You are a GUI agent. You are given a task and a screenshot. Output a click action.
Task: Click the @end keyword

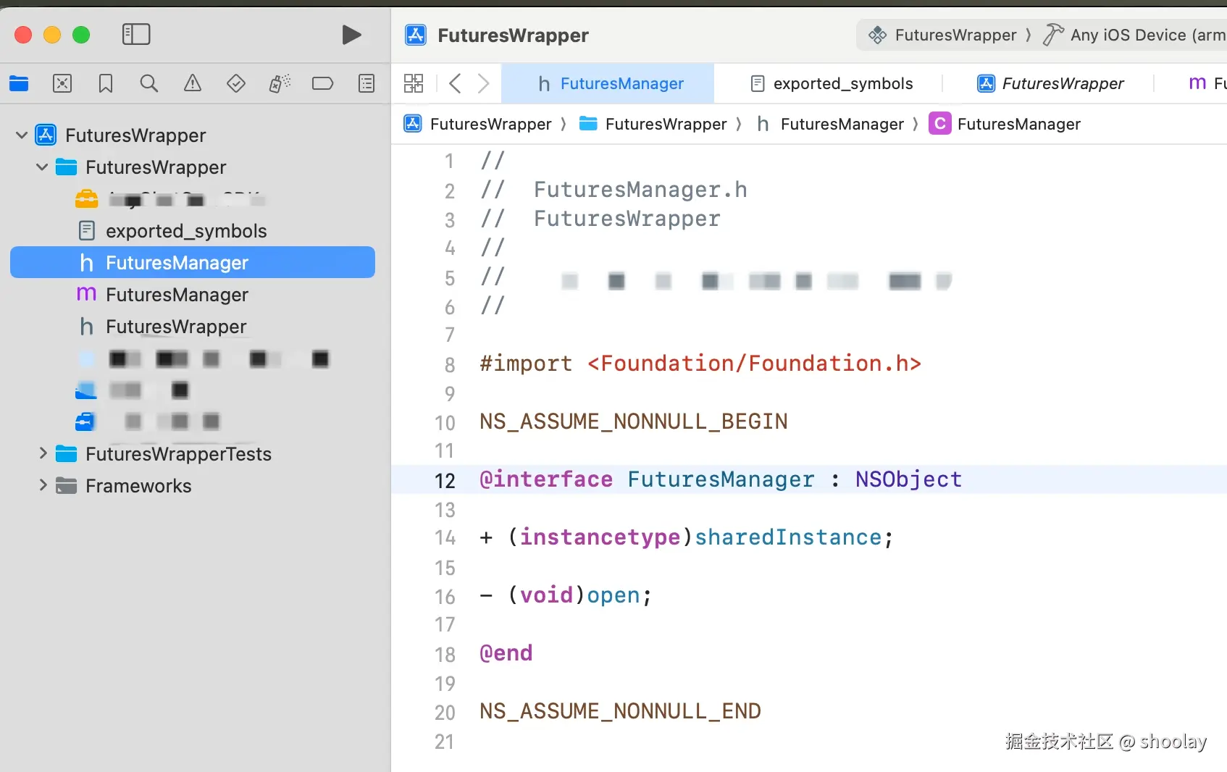[x=506, y=653]
